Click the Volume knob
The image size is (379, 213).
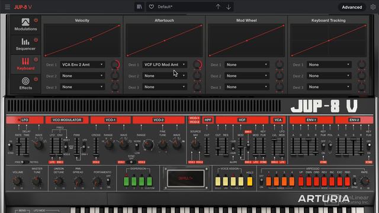coord(17,180)
